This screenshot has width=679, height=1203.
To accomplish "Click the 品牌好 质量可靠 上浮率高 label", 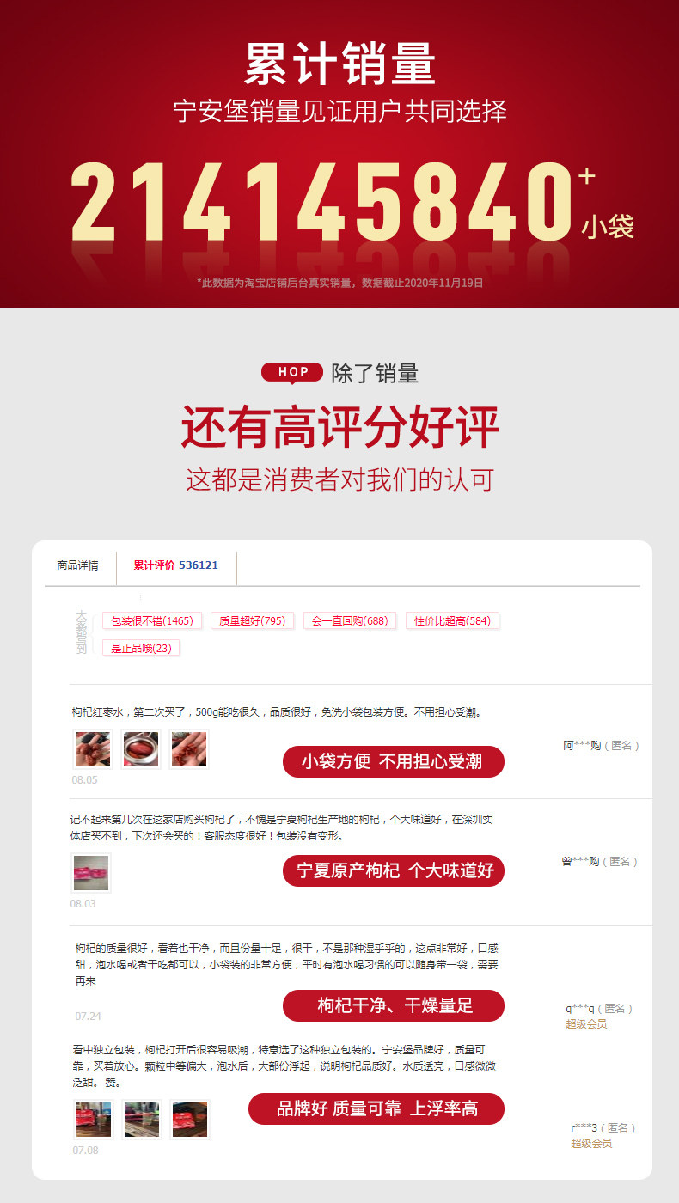I will tap(376, 1108).
